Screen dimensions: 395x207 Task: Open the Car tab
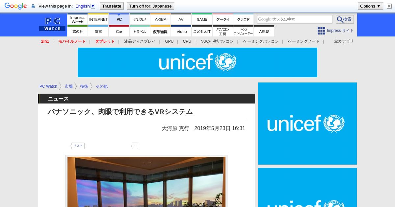119,31
